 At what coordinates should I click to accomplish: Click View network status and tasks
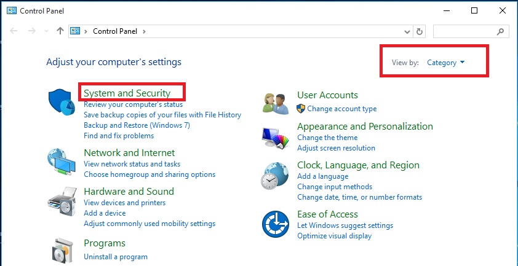pyautogui.click(x=132, y=164)
